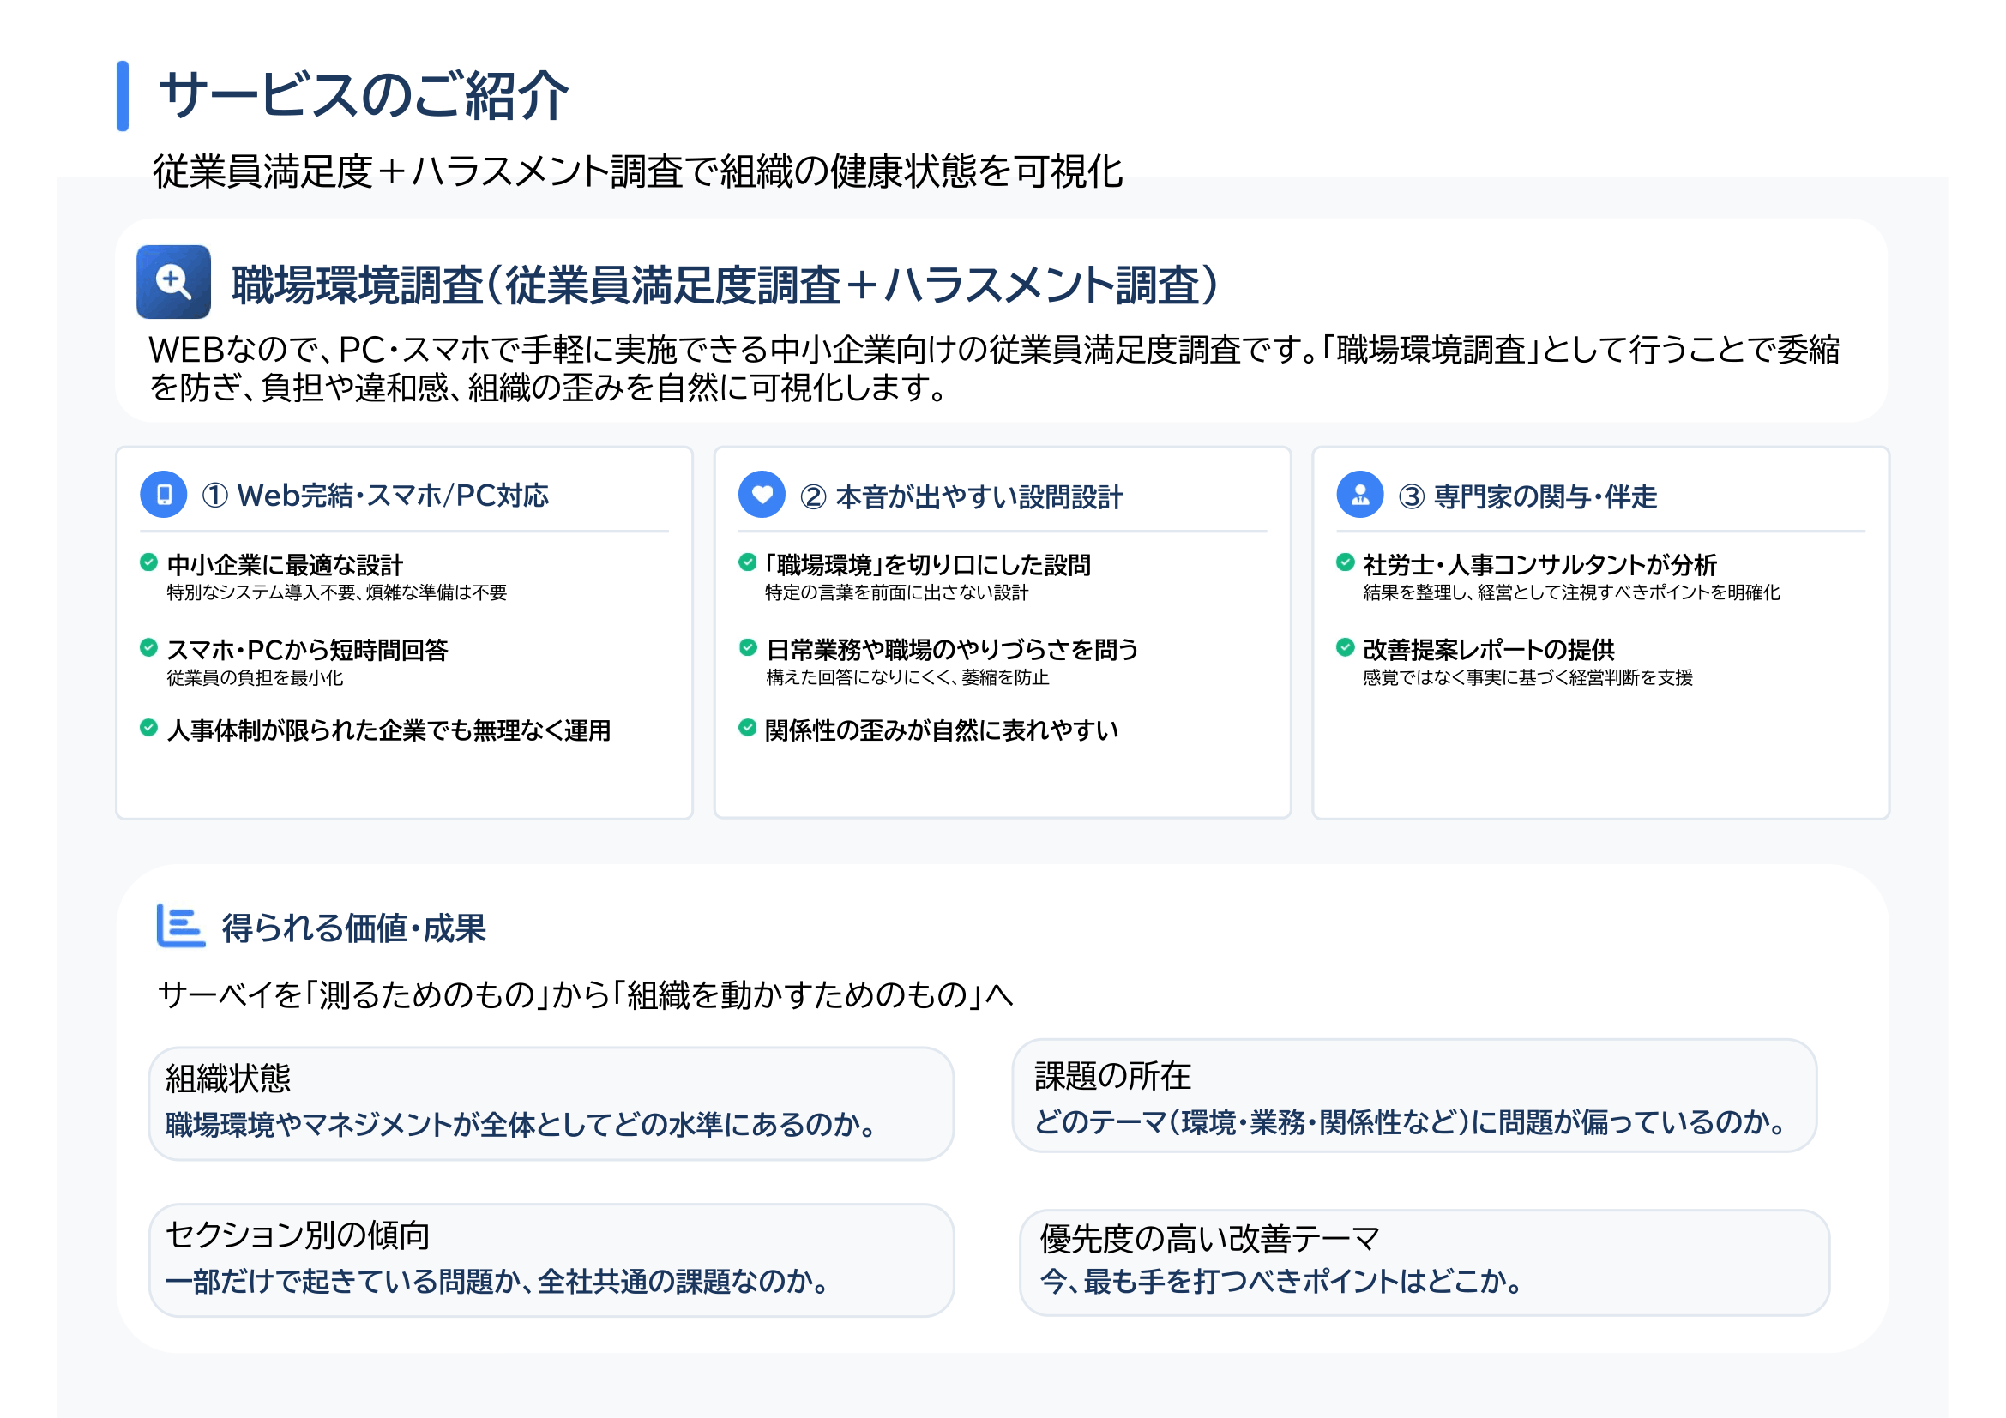
Task: Click the ③ 専門家の関与・伴走 heading
Action: tap(1527, 497)
